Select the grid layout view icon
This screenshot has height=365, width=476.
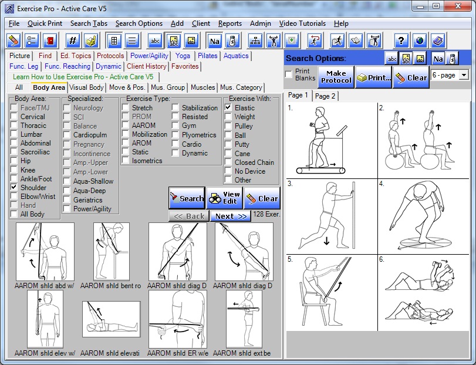[x=114, y=40]
